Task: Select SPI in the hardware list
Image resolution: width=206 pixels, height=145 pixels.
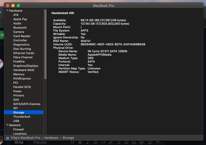Action: (x=15, y=108)
